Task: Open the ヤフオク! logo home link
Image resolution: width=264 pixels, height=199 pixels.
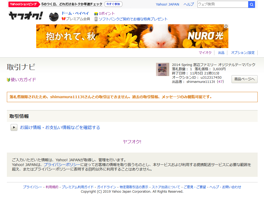Action: (26, 16)
